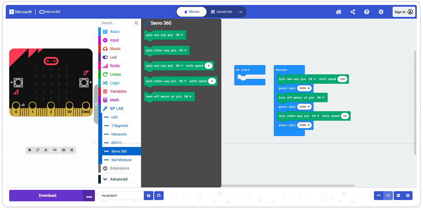
Task: Take a simulator screenshot
Action: (64, 150)
